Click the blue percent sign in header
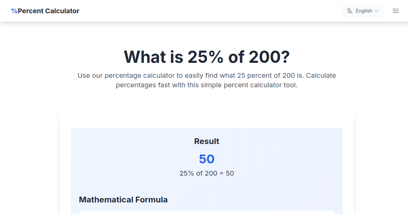Screen dimensions: 408x214 (14, 11)
